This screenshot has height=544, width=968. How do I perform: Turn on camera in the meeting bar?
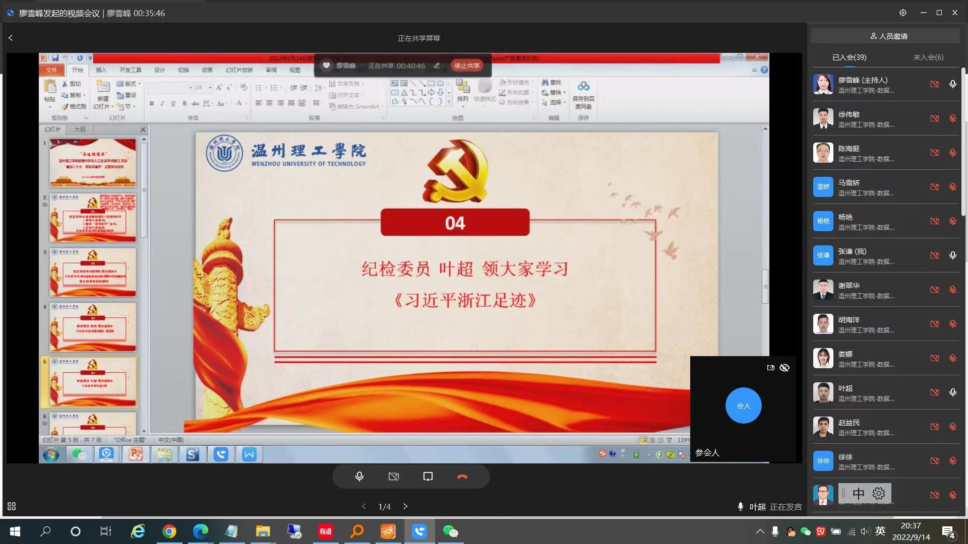[x=394, y=477]
